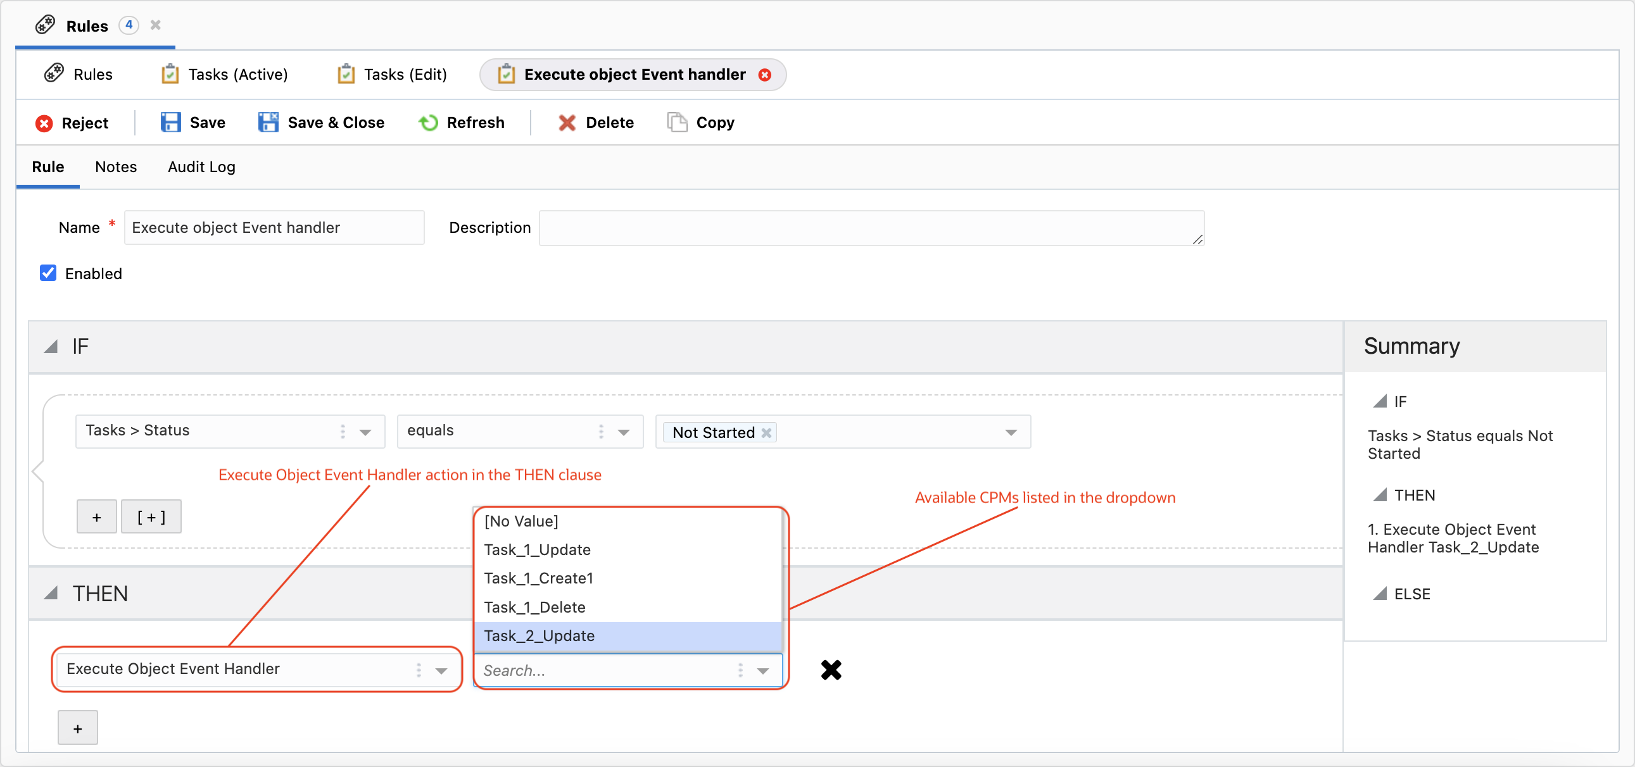Screen dimensions: 1635x767
Task: Close Execute object Event handler tab
Action: point(765,75)
